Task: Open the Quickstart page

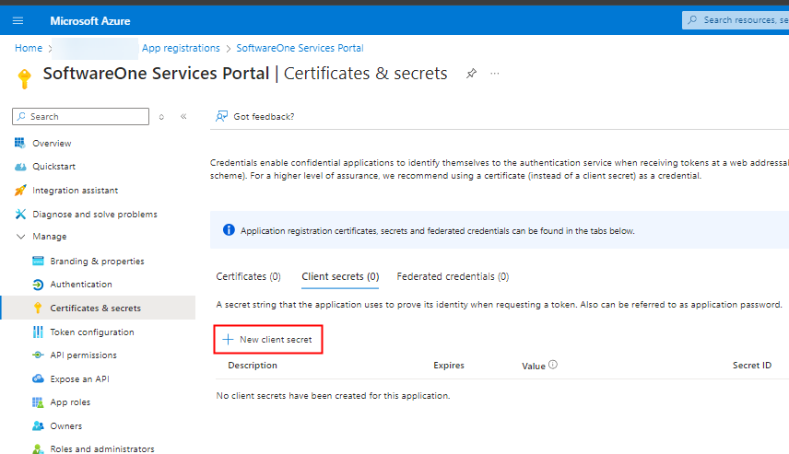Action: [x=53, y=167]
